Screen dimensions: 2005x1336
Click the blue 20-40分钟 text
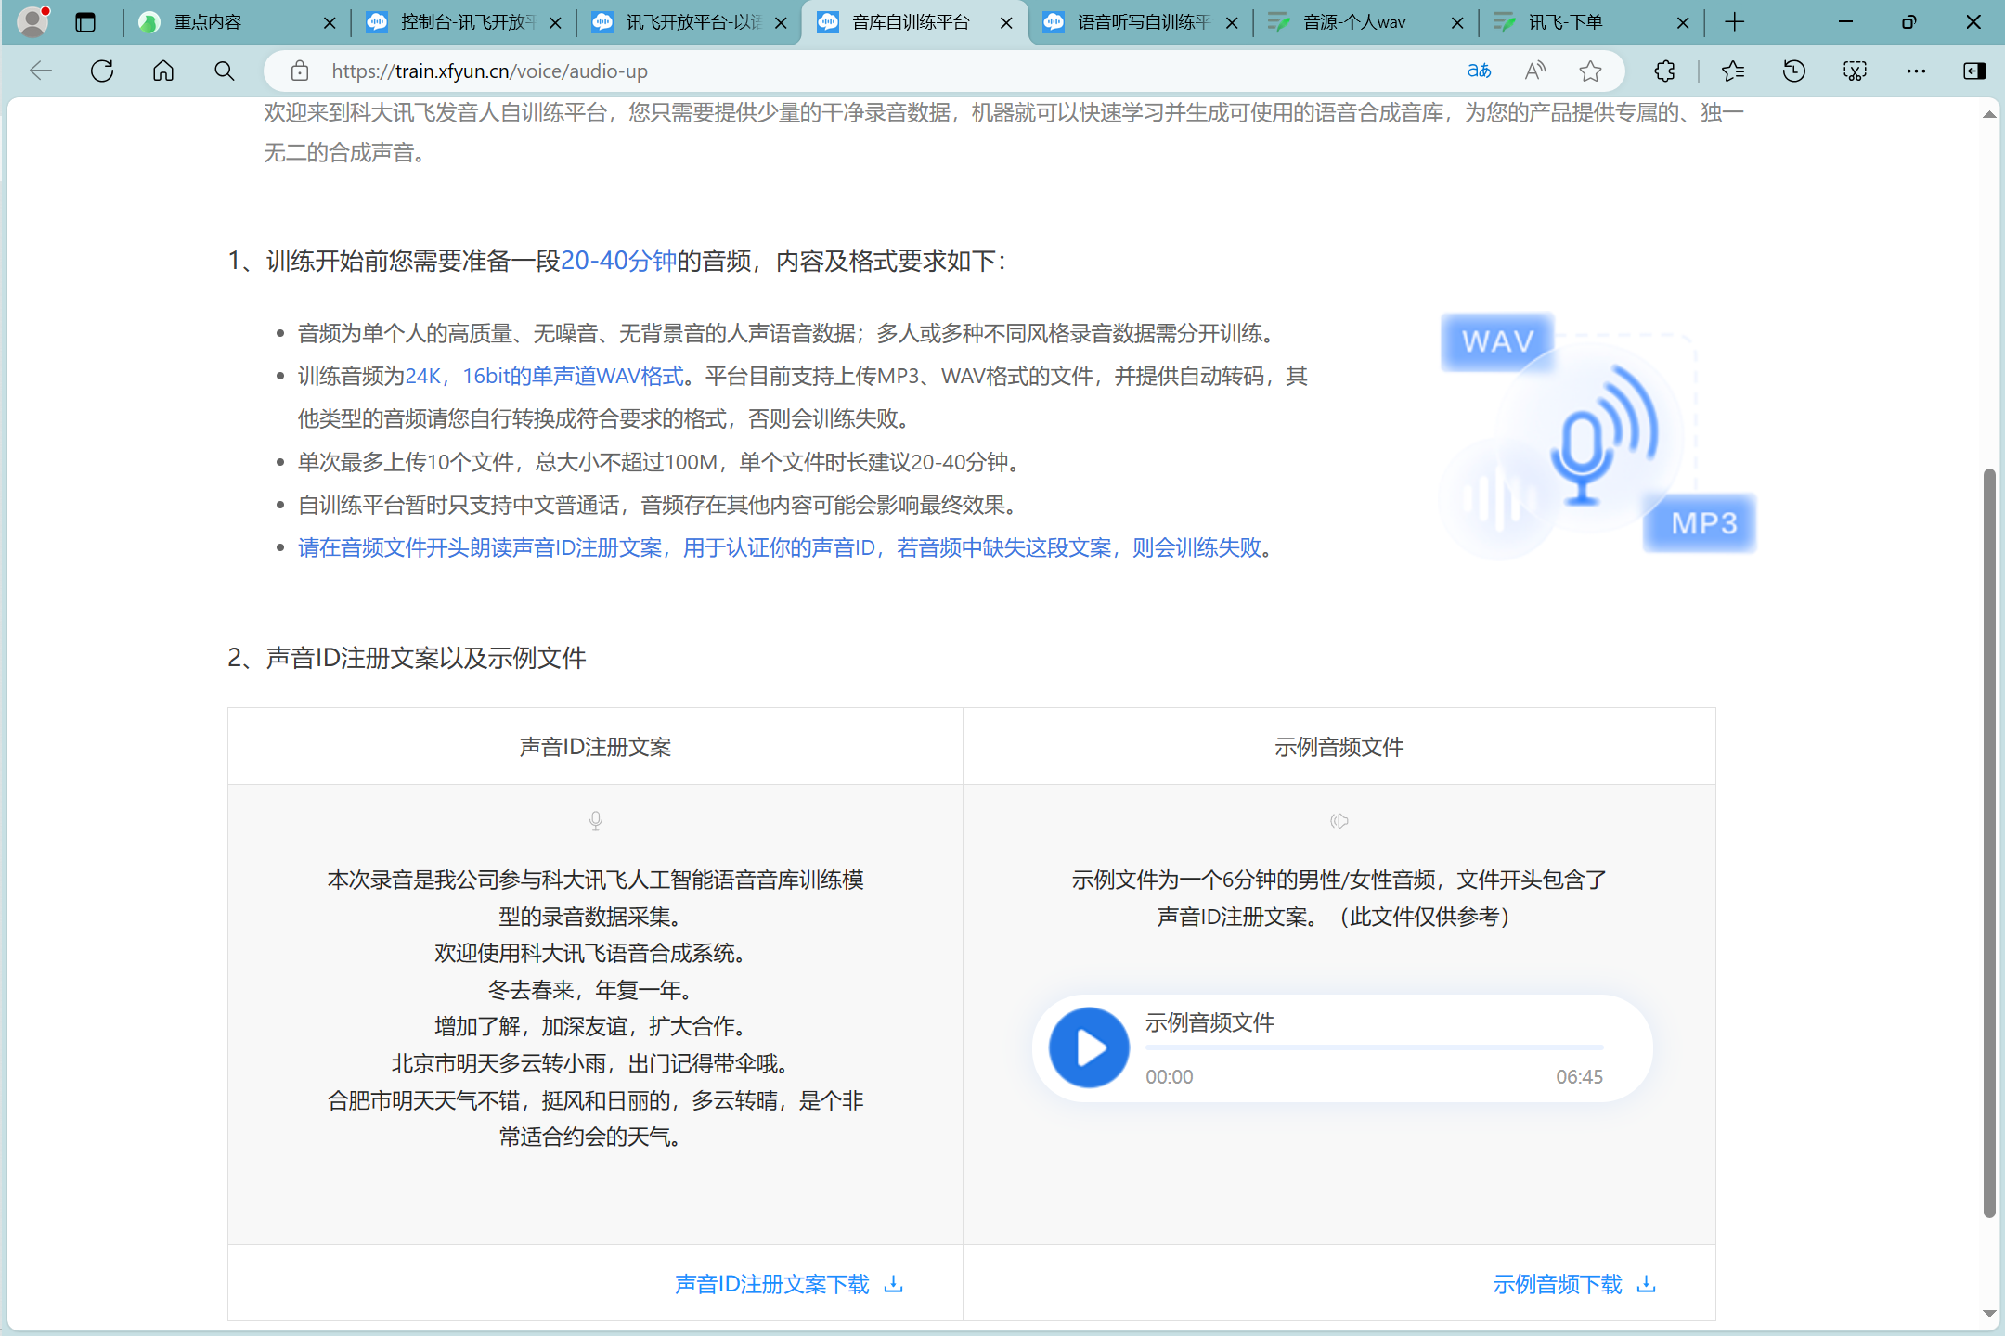619,261
